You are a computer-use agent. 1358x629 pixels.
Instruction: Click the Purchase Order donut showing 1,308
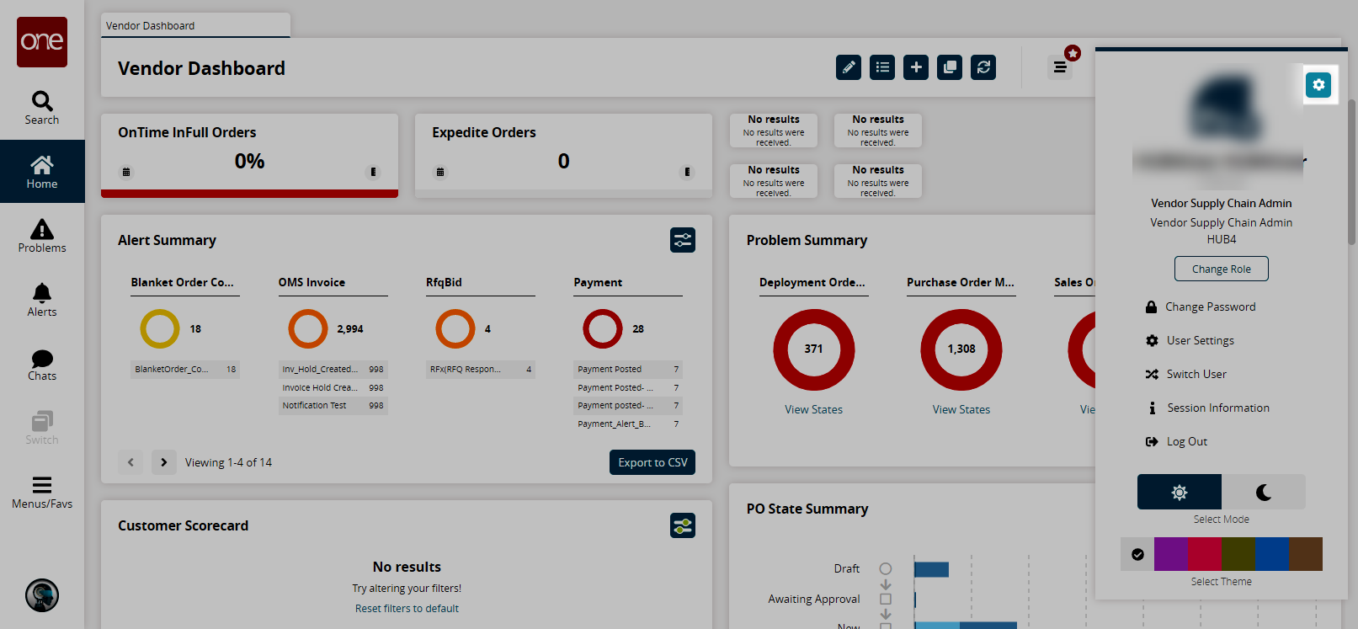point(961,349)
